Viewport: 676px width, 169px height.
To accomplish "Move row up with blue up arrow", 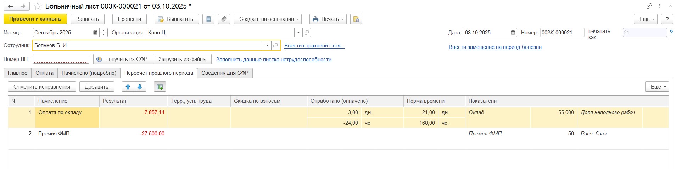I will pyautogui.click(x=128, y=87).
